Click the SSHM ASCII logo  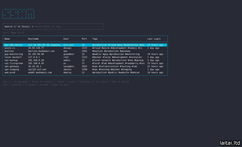click(x=18, y=14)
